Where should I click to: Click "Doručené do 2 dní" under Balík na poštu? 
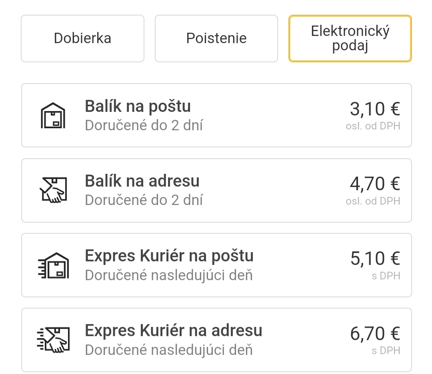tap(144, 125)
